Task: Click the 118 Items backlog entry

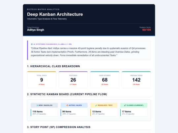Action: pos(44,113)
